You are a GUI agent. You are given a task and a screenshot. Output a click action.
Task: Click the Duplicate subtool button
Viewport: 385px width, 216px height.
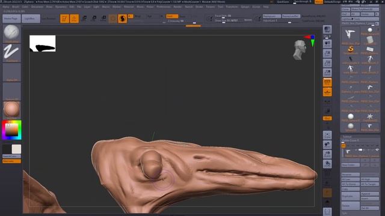click(350, 196)
